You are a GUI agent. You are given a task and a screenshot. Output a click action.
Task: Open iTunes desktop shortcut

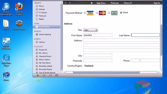(x=6, y=76)
